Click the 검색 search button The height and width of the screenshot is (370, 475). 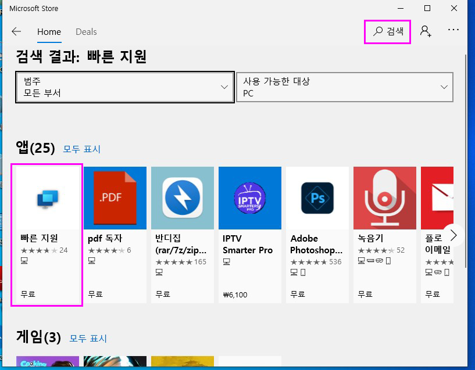[387, 31]
